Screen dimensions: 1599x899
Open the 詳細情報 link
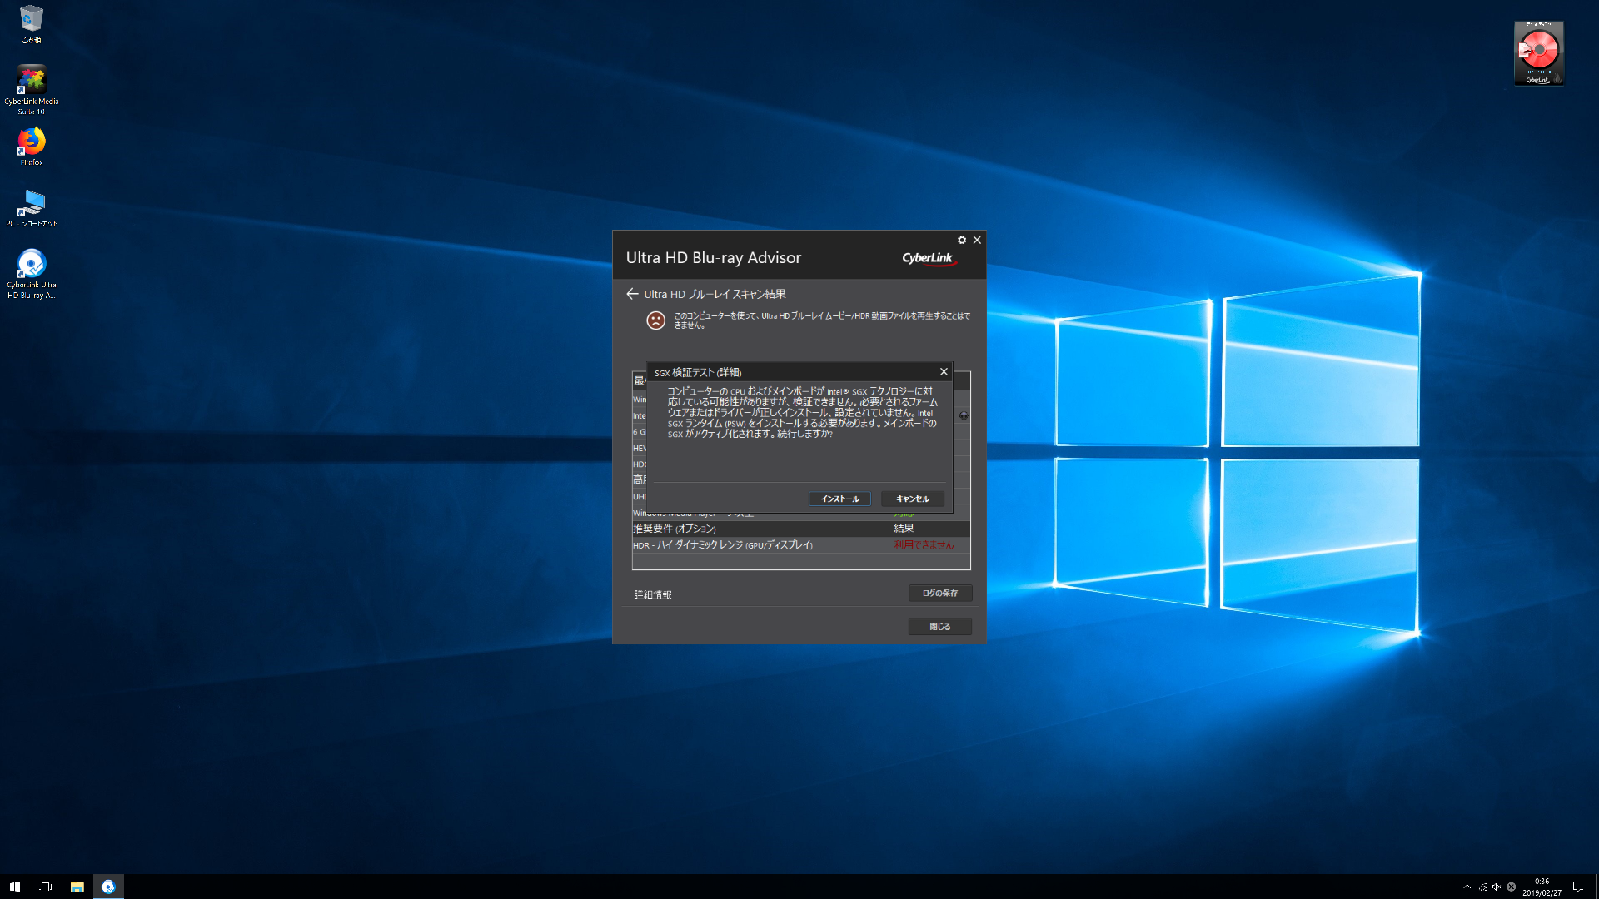(x=652, y=594)
